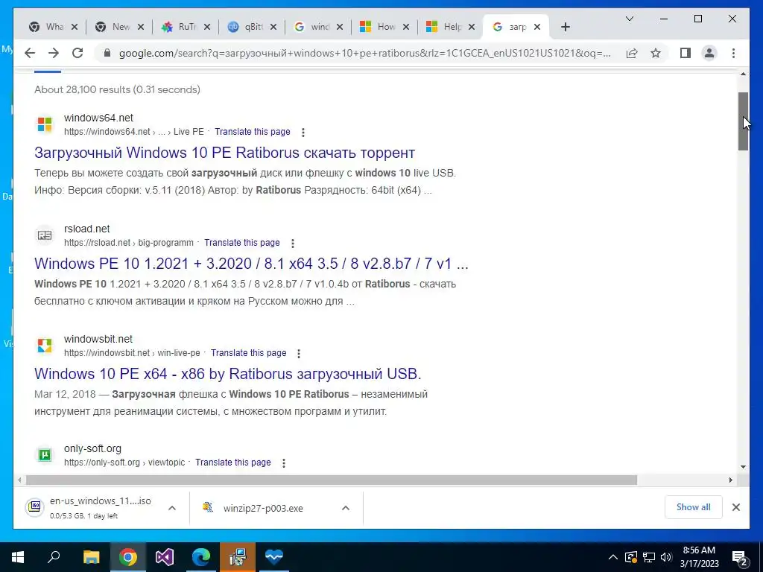The width and height of the screenshot is (763, 572).
Task: Show all downloads
Action: click(694, 507)
